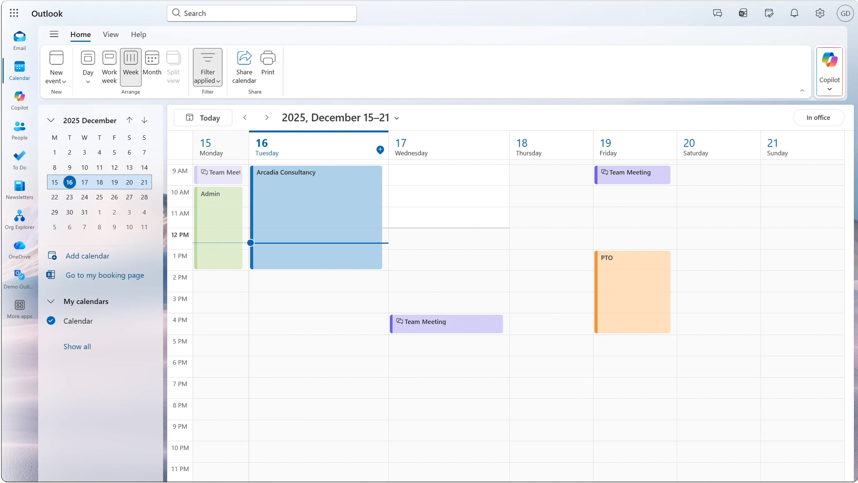
Task: Open the GD account profile avatar
Action: (845, 13)
